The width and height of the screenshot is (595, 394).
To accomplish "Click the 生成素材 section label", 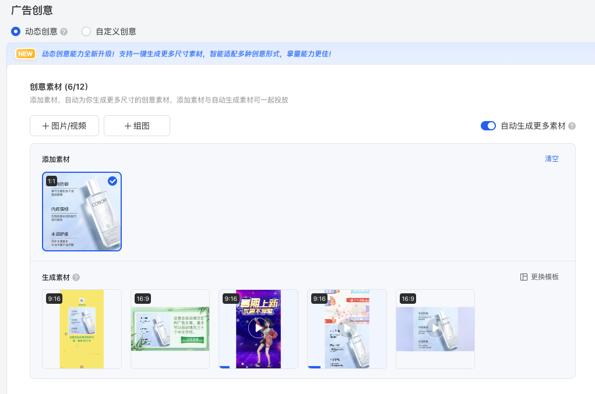I will [x=56, y=278].
